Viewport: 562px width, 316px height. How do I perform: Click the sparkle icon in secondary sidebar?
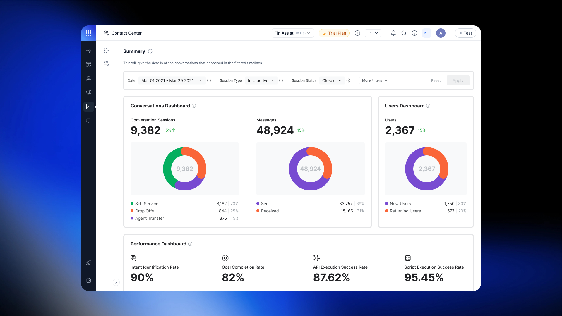106,51
